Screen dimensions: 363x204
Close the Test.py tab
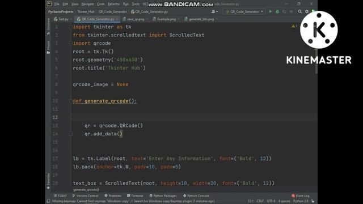[71, 19]
